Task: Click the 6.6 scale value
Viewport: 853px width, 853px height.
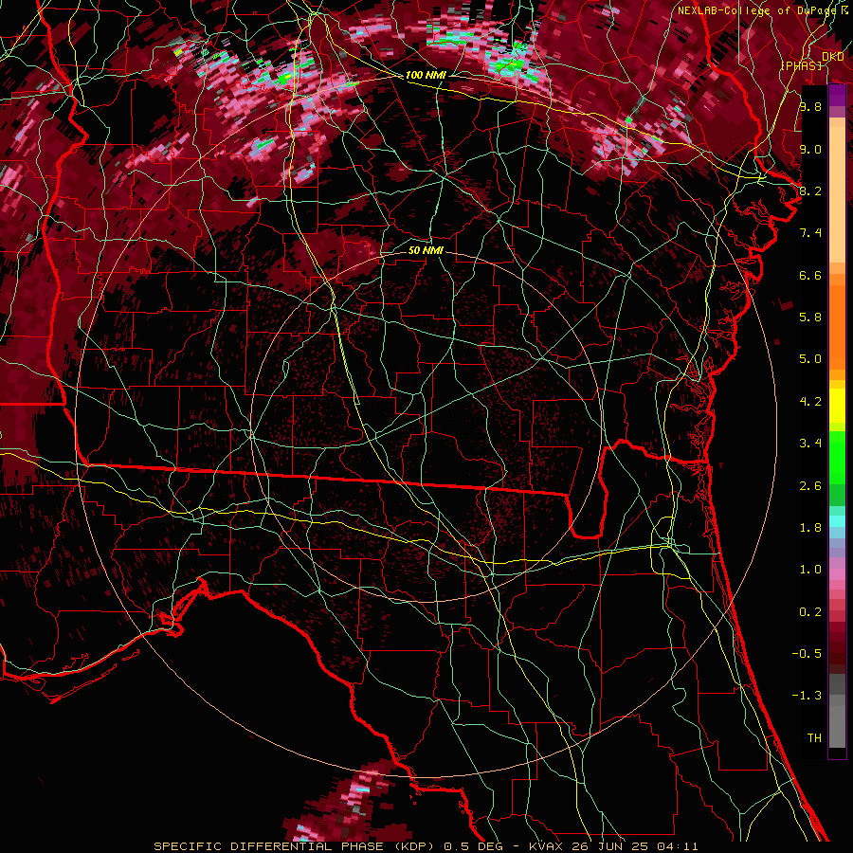Action: pos(810,275)
